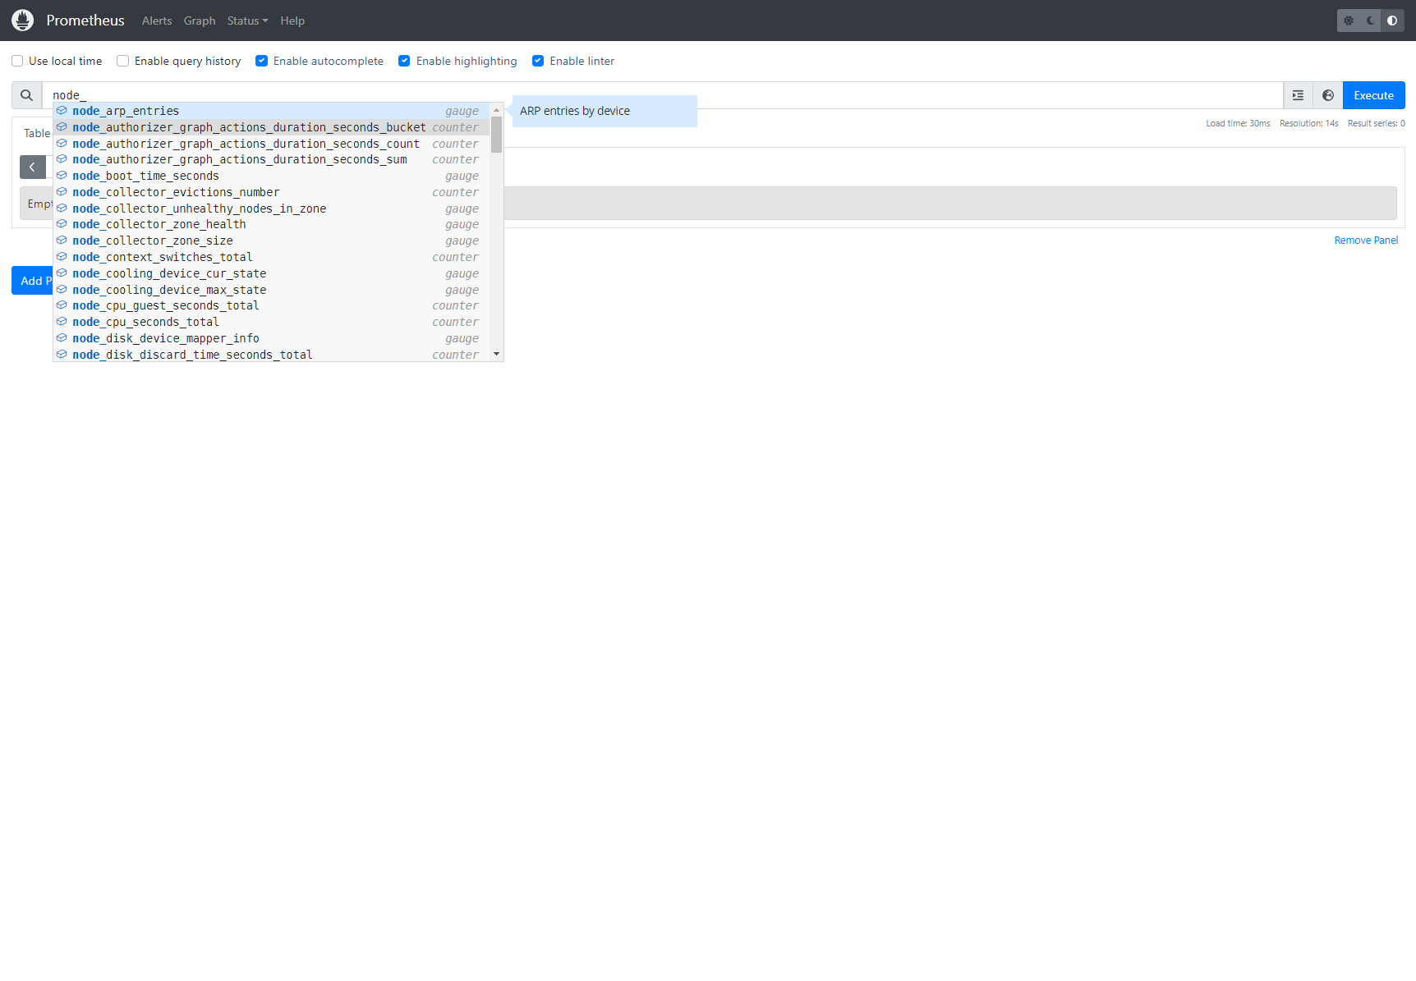Image resolution: width=1416 pixels, height=981 pixels.
Task: Uncheck the Enable autocomplete checkbox
Action: (262, 61)
